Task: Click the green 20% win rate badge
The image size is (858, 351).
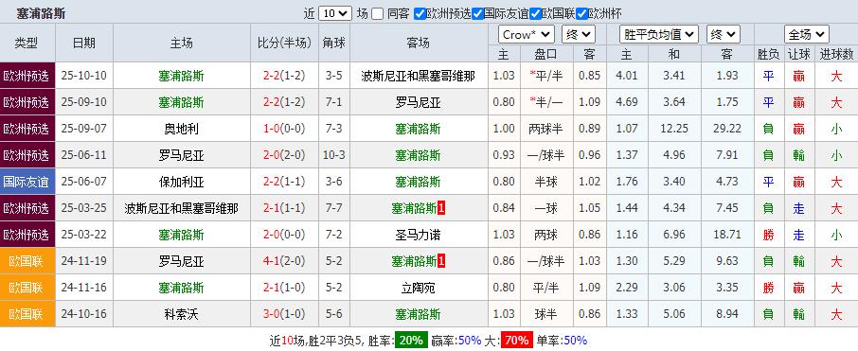Action: coord(411,340)
